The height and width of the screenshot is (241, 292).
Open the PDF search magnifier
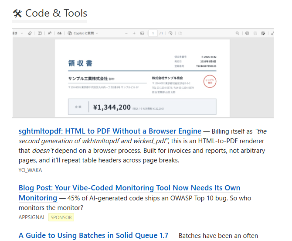point(237,33)
